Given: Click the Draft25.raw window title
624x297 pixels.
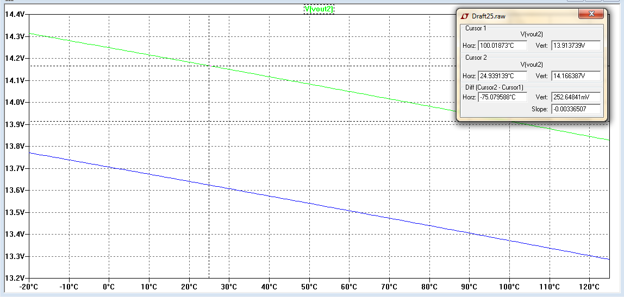Looking at the screenshot, I should [x=488, y=16].
